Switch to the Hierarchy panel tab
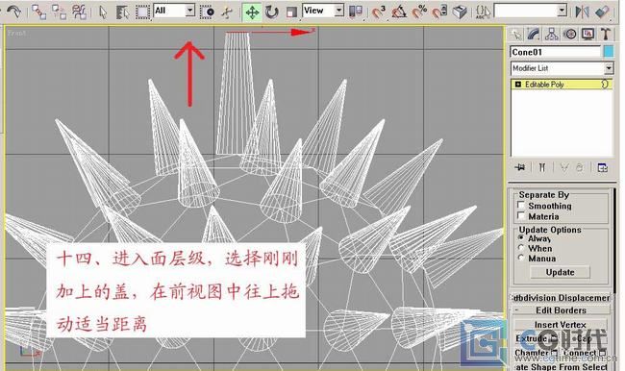625x371 pixels. 552,35
